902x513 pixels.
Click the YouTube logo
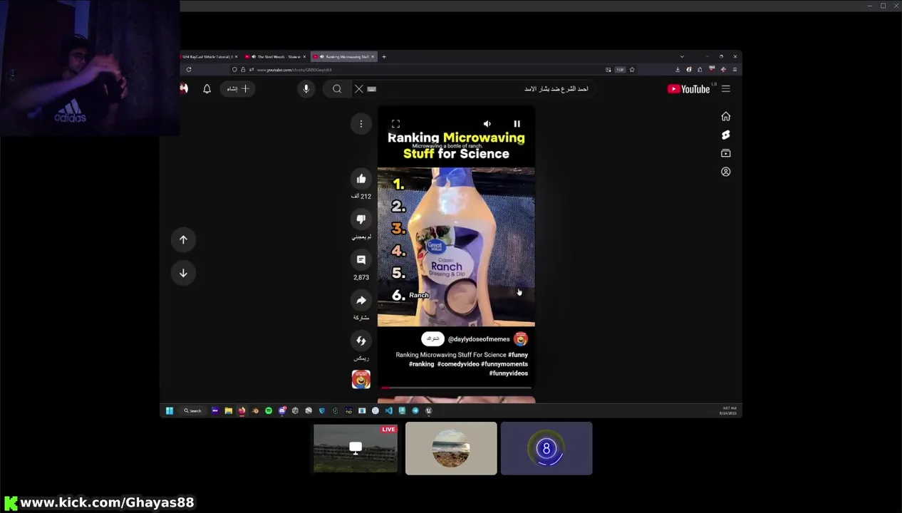pyautogui.click(x=688, y=89)
